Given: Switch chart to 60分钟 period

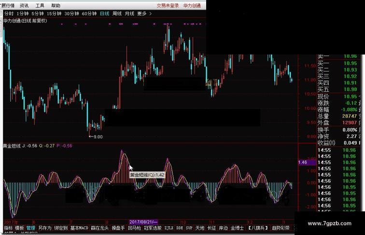Looking at the screenshot, I should tap(89, 14).
